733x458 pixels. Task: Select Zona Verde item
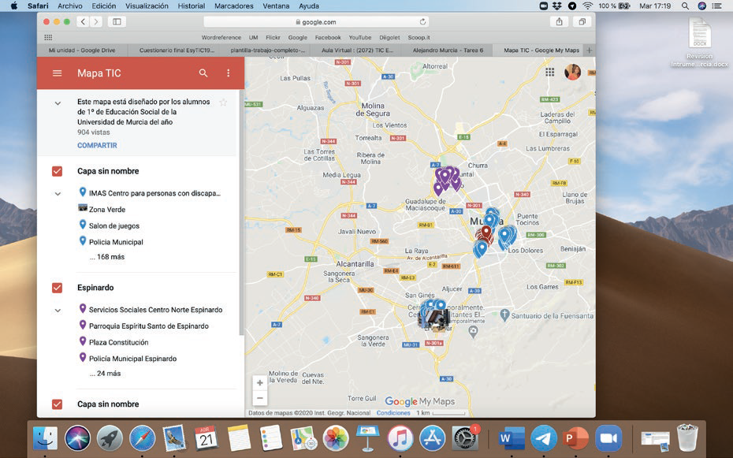107,210
